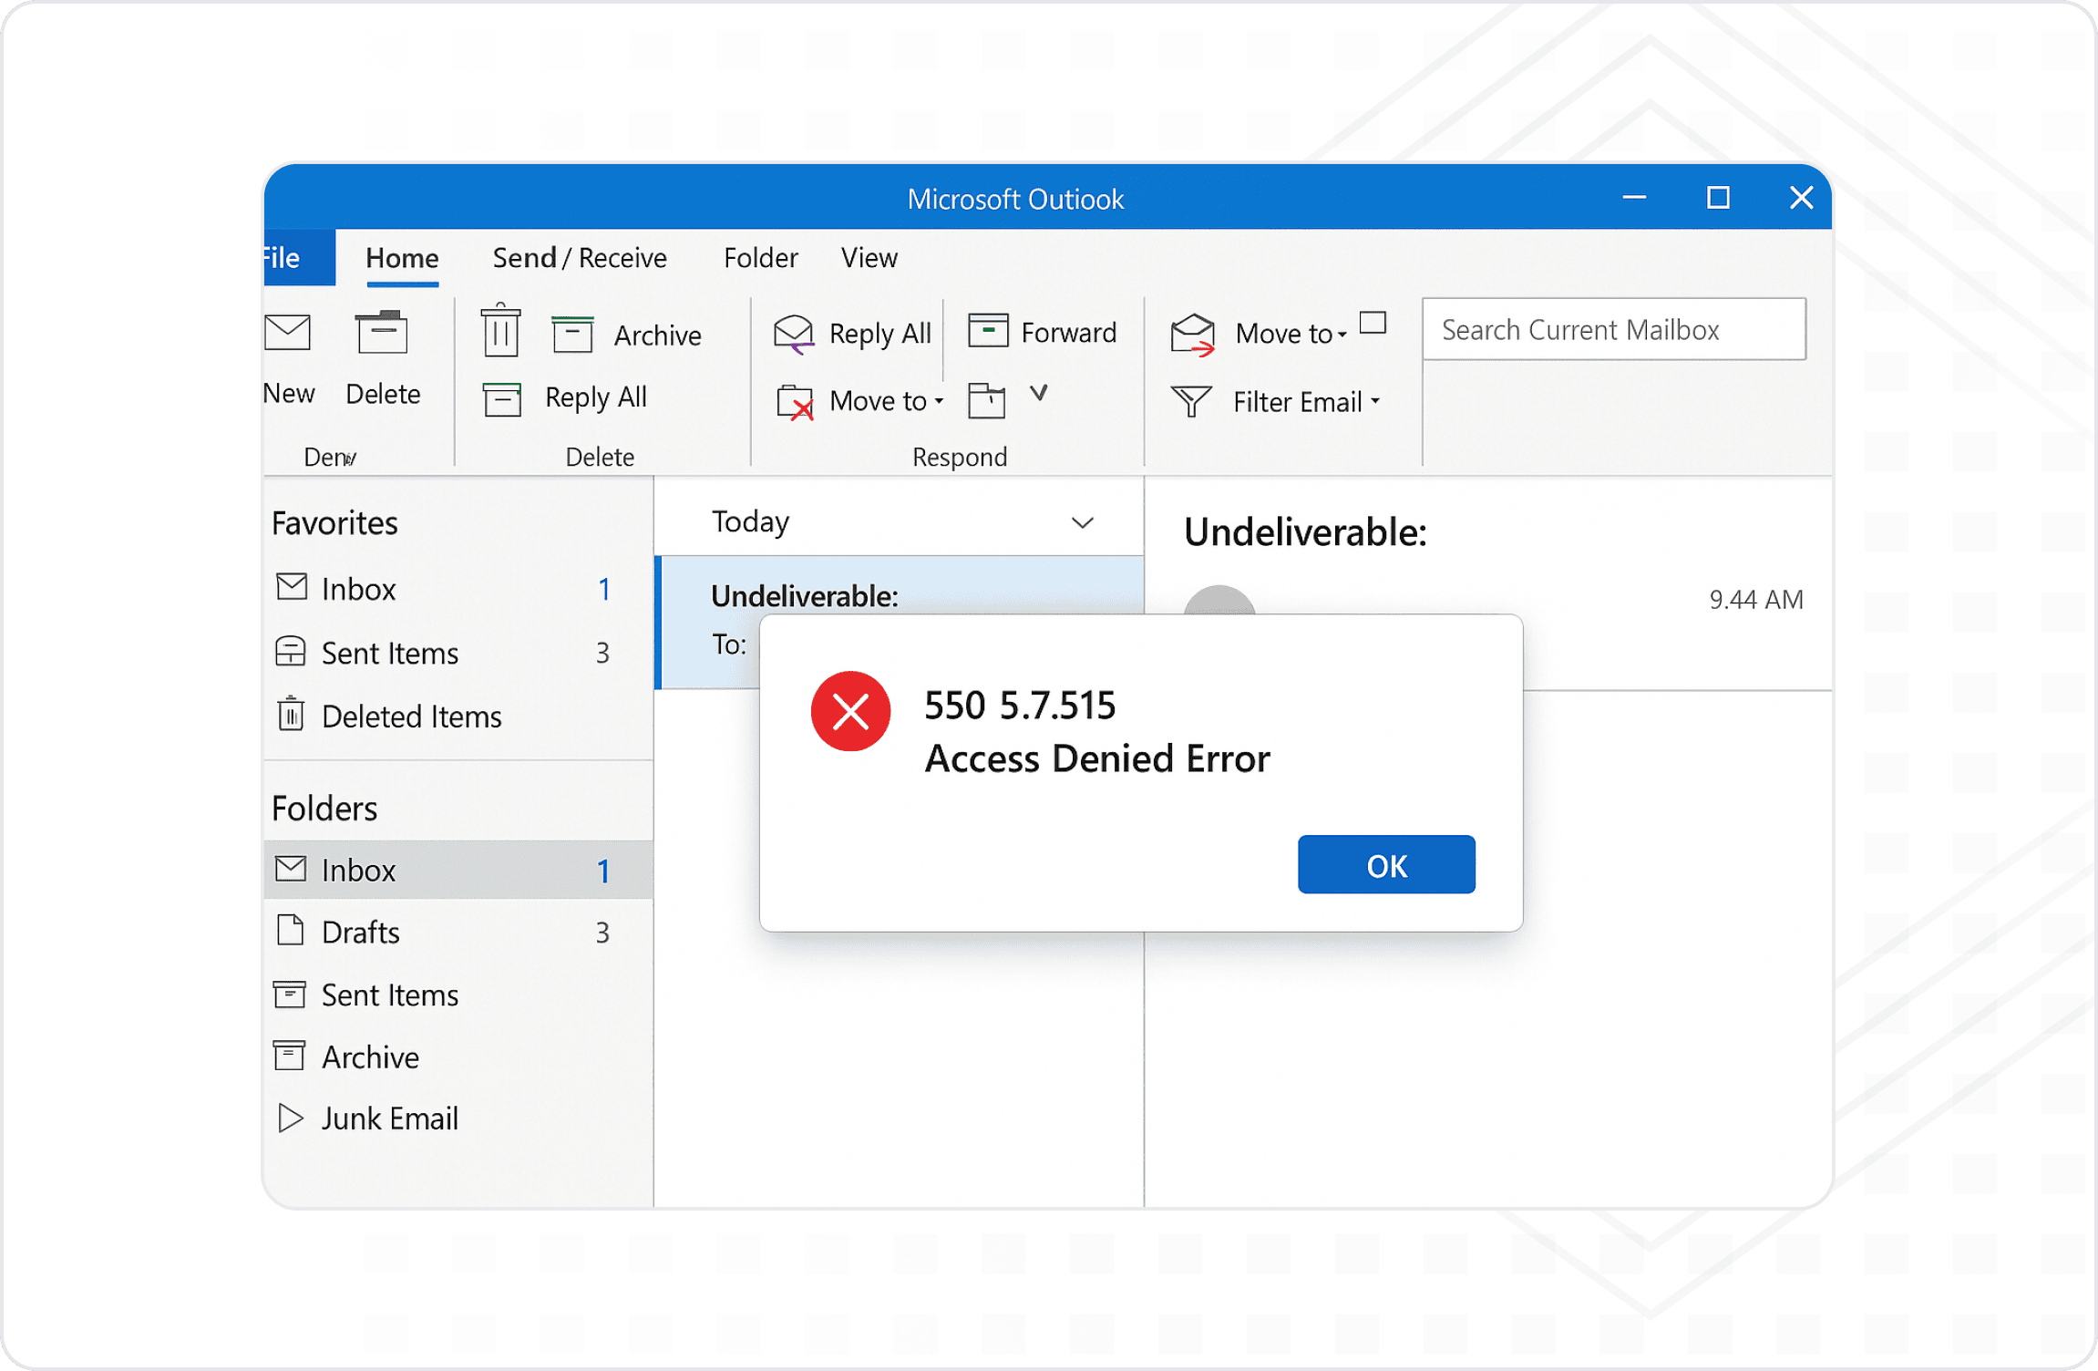2098x1371 pixels.
Task: Expand the Respond group arrow below Forward
Action: tap(1038, 393)
